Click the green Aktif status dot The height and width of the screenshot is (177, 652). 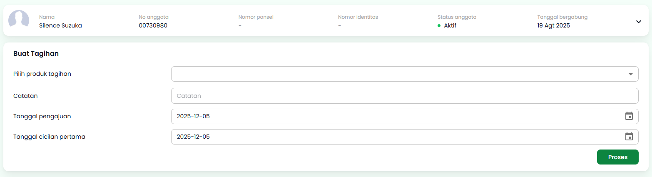(439, 25)
